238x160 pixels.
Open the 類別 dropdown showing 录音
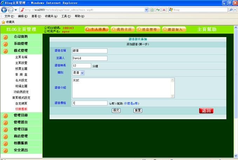click(x=78, y=73)
